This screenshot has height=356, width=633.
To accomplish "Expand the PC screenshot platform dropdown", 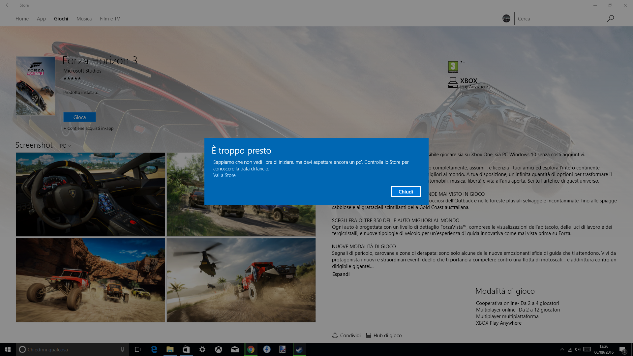I will [66, 146].
